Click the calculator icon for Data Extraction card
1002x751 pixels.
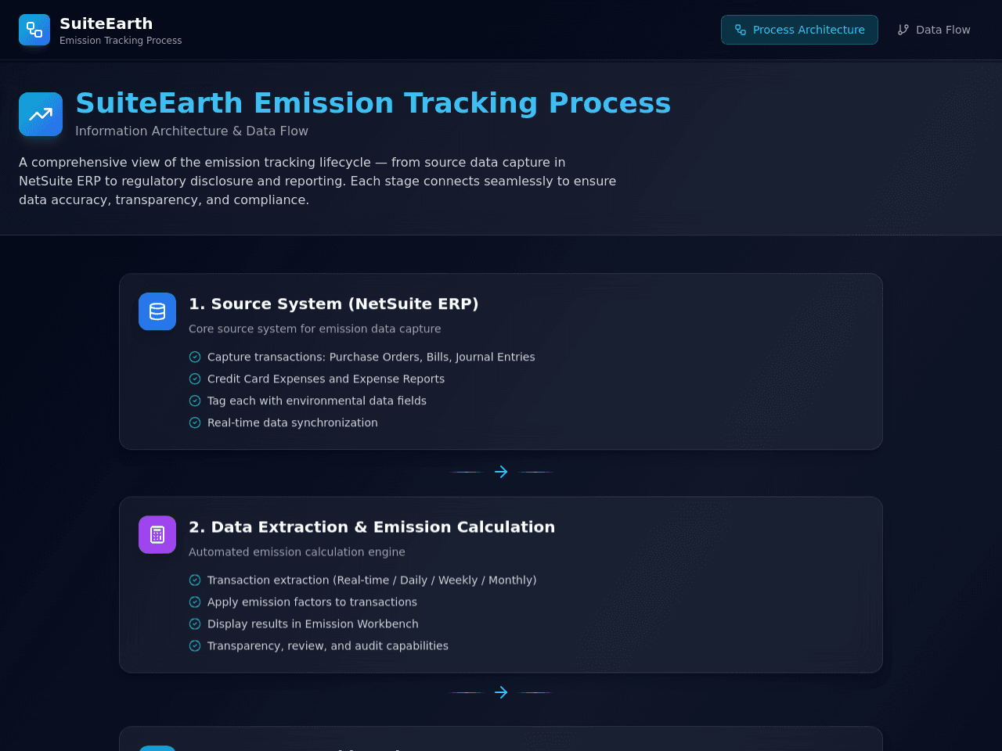(157, 534)
